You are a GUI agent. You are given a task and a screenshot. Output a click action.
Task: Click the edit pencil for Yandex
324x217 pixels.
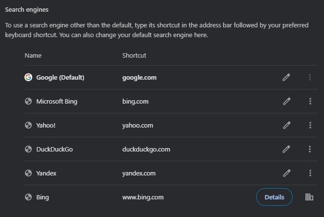[x=286, y=173]
